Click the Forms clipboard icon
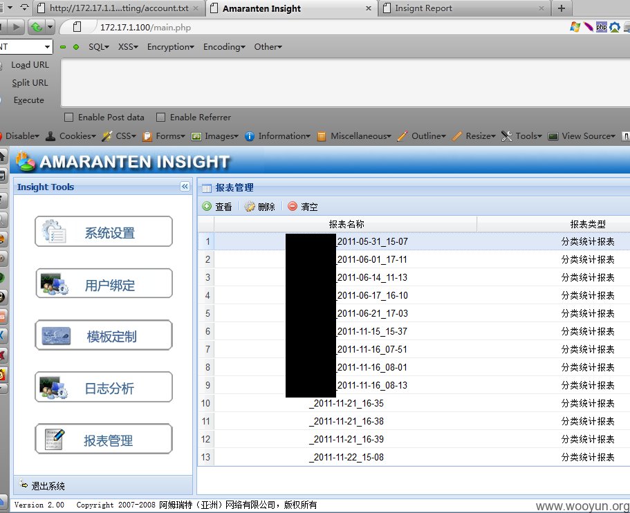Screen dimensions: 630x513 pos(147,136)
